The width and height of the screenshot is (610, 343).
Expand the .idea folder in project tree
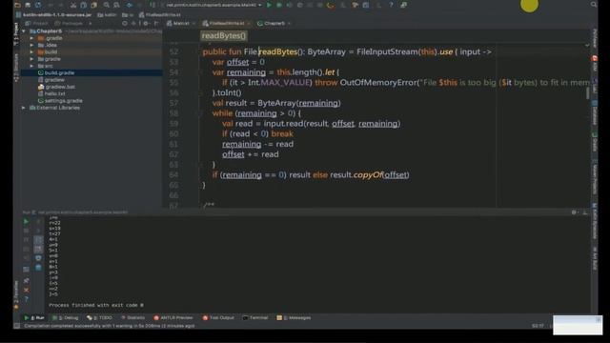click(x=31, y=45)
